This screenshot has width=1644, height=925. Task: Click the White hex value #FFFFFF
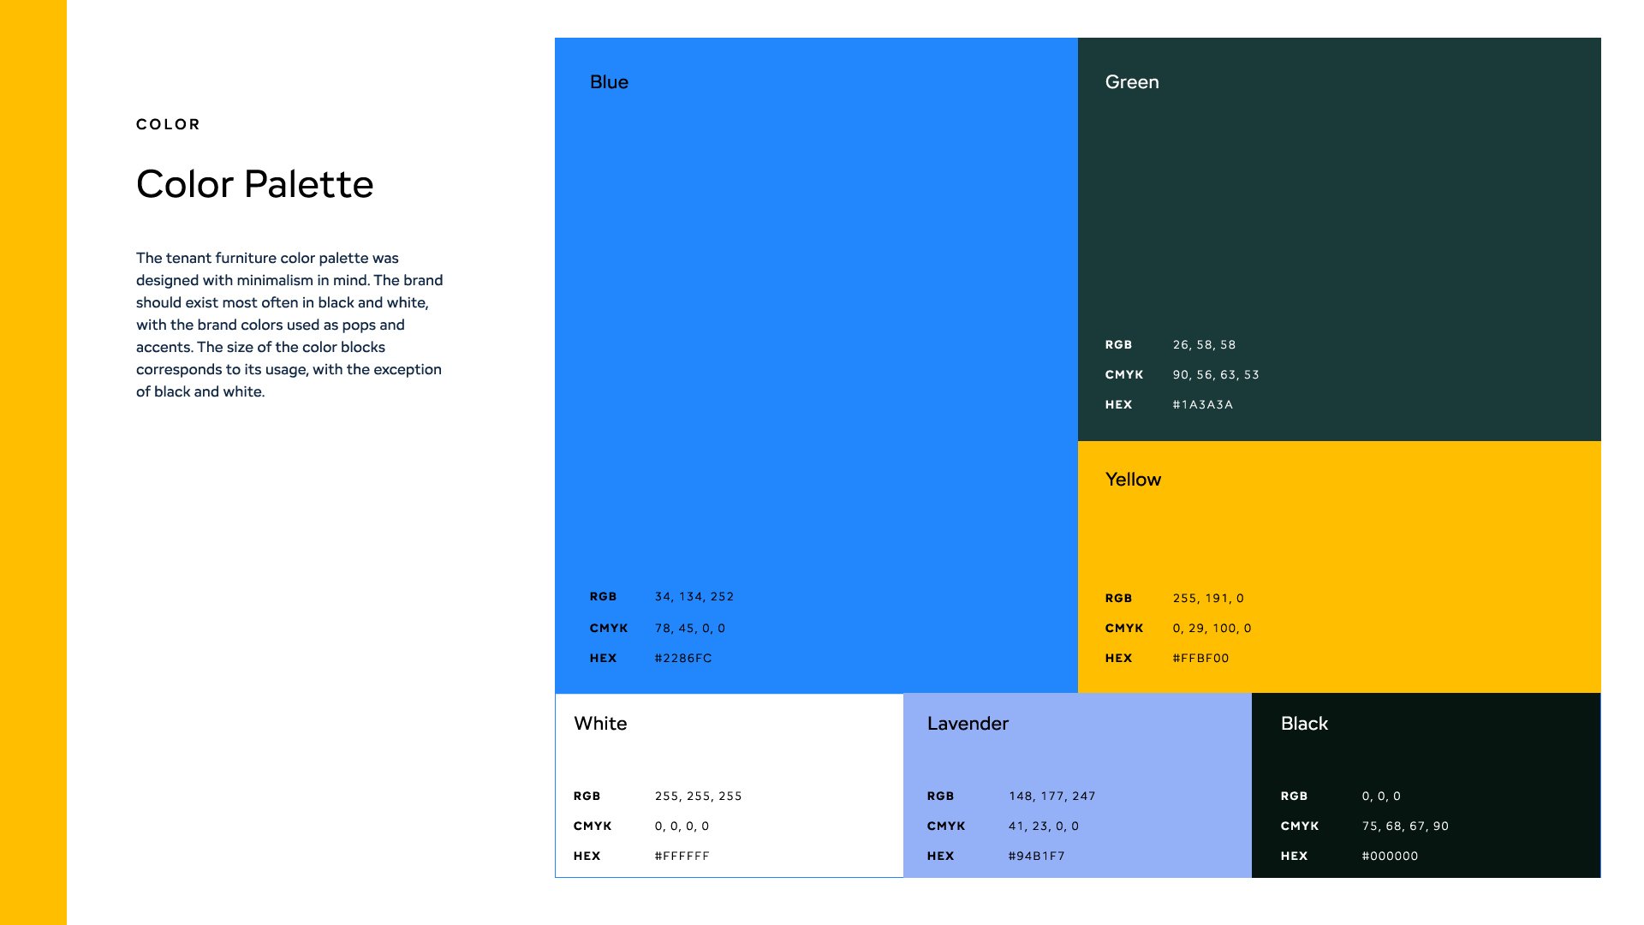point(682,856)
